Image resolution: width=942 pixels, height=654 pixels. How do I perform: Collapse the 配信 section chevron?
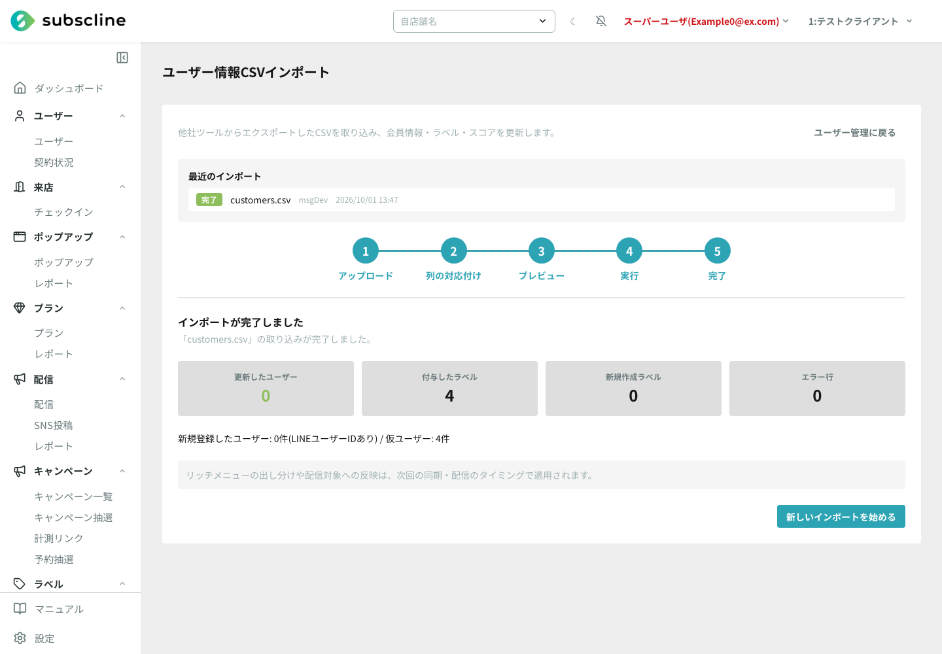[x=122, y=379]
